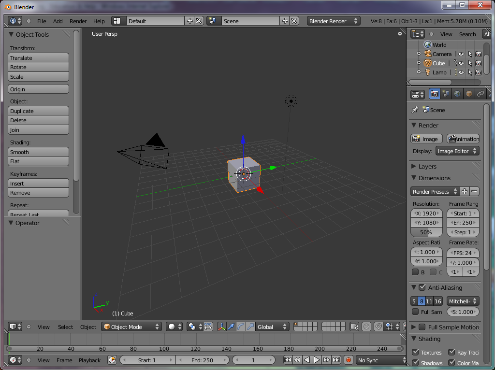Viewport: 495px width, 370px height.
Task: Click the Translate button
Action: tap(38, 58)
